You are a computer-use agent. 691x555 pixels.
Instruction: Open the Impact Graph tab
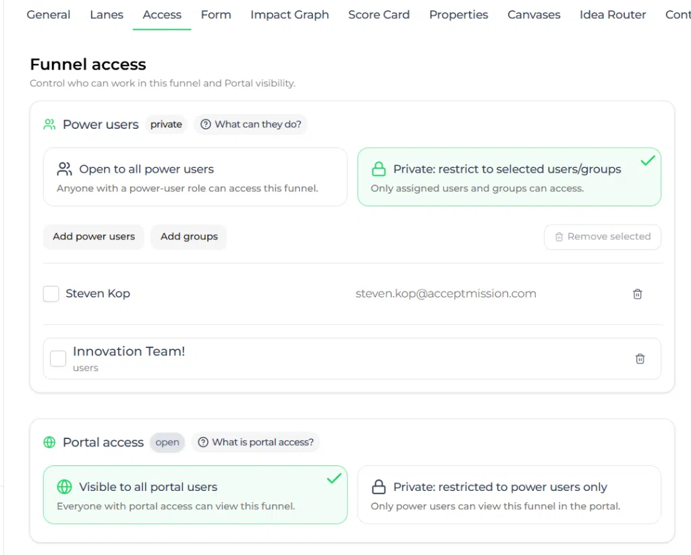click(x=289, y=15)
